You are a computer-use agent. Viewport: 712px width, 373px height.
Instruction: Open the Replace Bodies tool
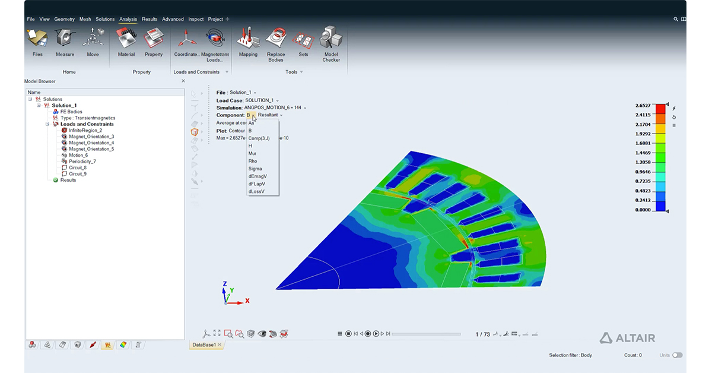[276, 45]
